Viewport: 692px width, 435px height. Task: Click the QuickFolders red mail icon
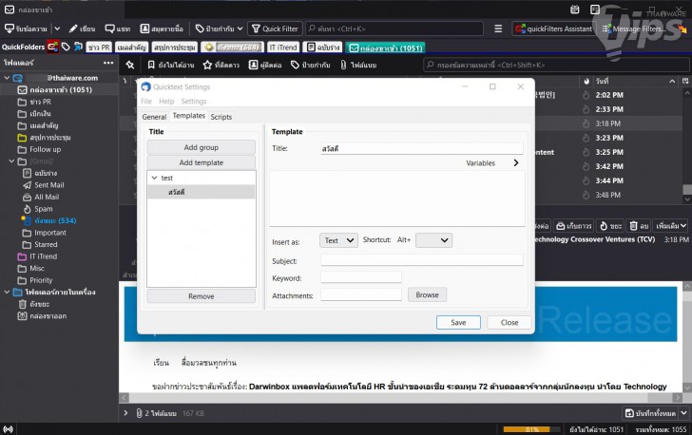[53, 47]
